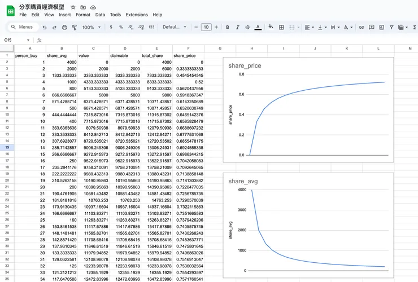Format as currency with dollar button
The height and width of the screenshot is (282, 418).
click(x=111, y=27)
